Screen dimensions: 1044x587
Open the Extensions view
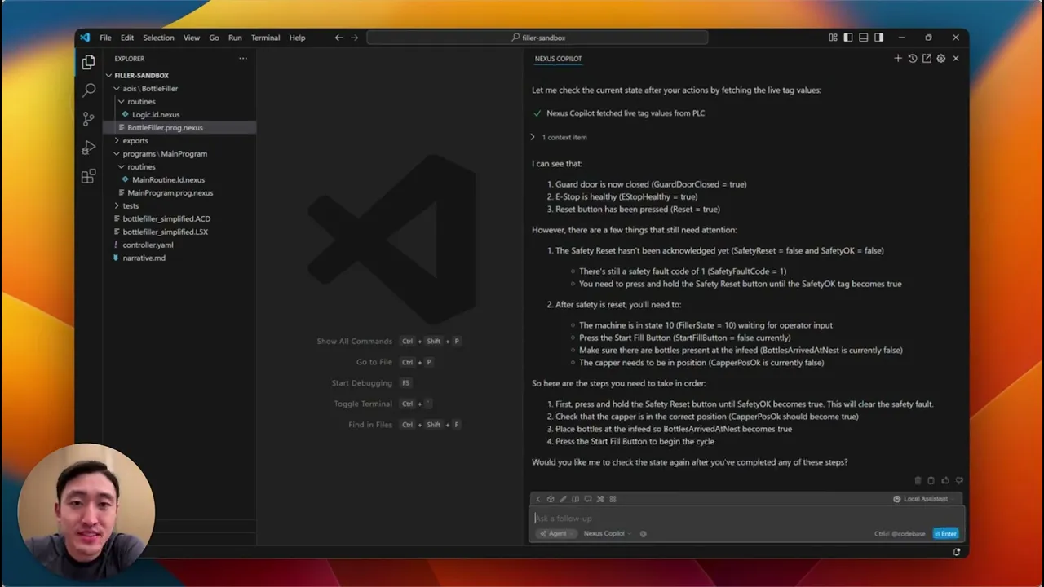pyautogui.click(x=88, y=176)
